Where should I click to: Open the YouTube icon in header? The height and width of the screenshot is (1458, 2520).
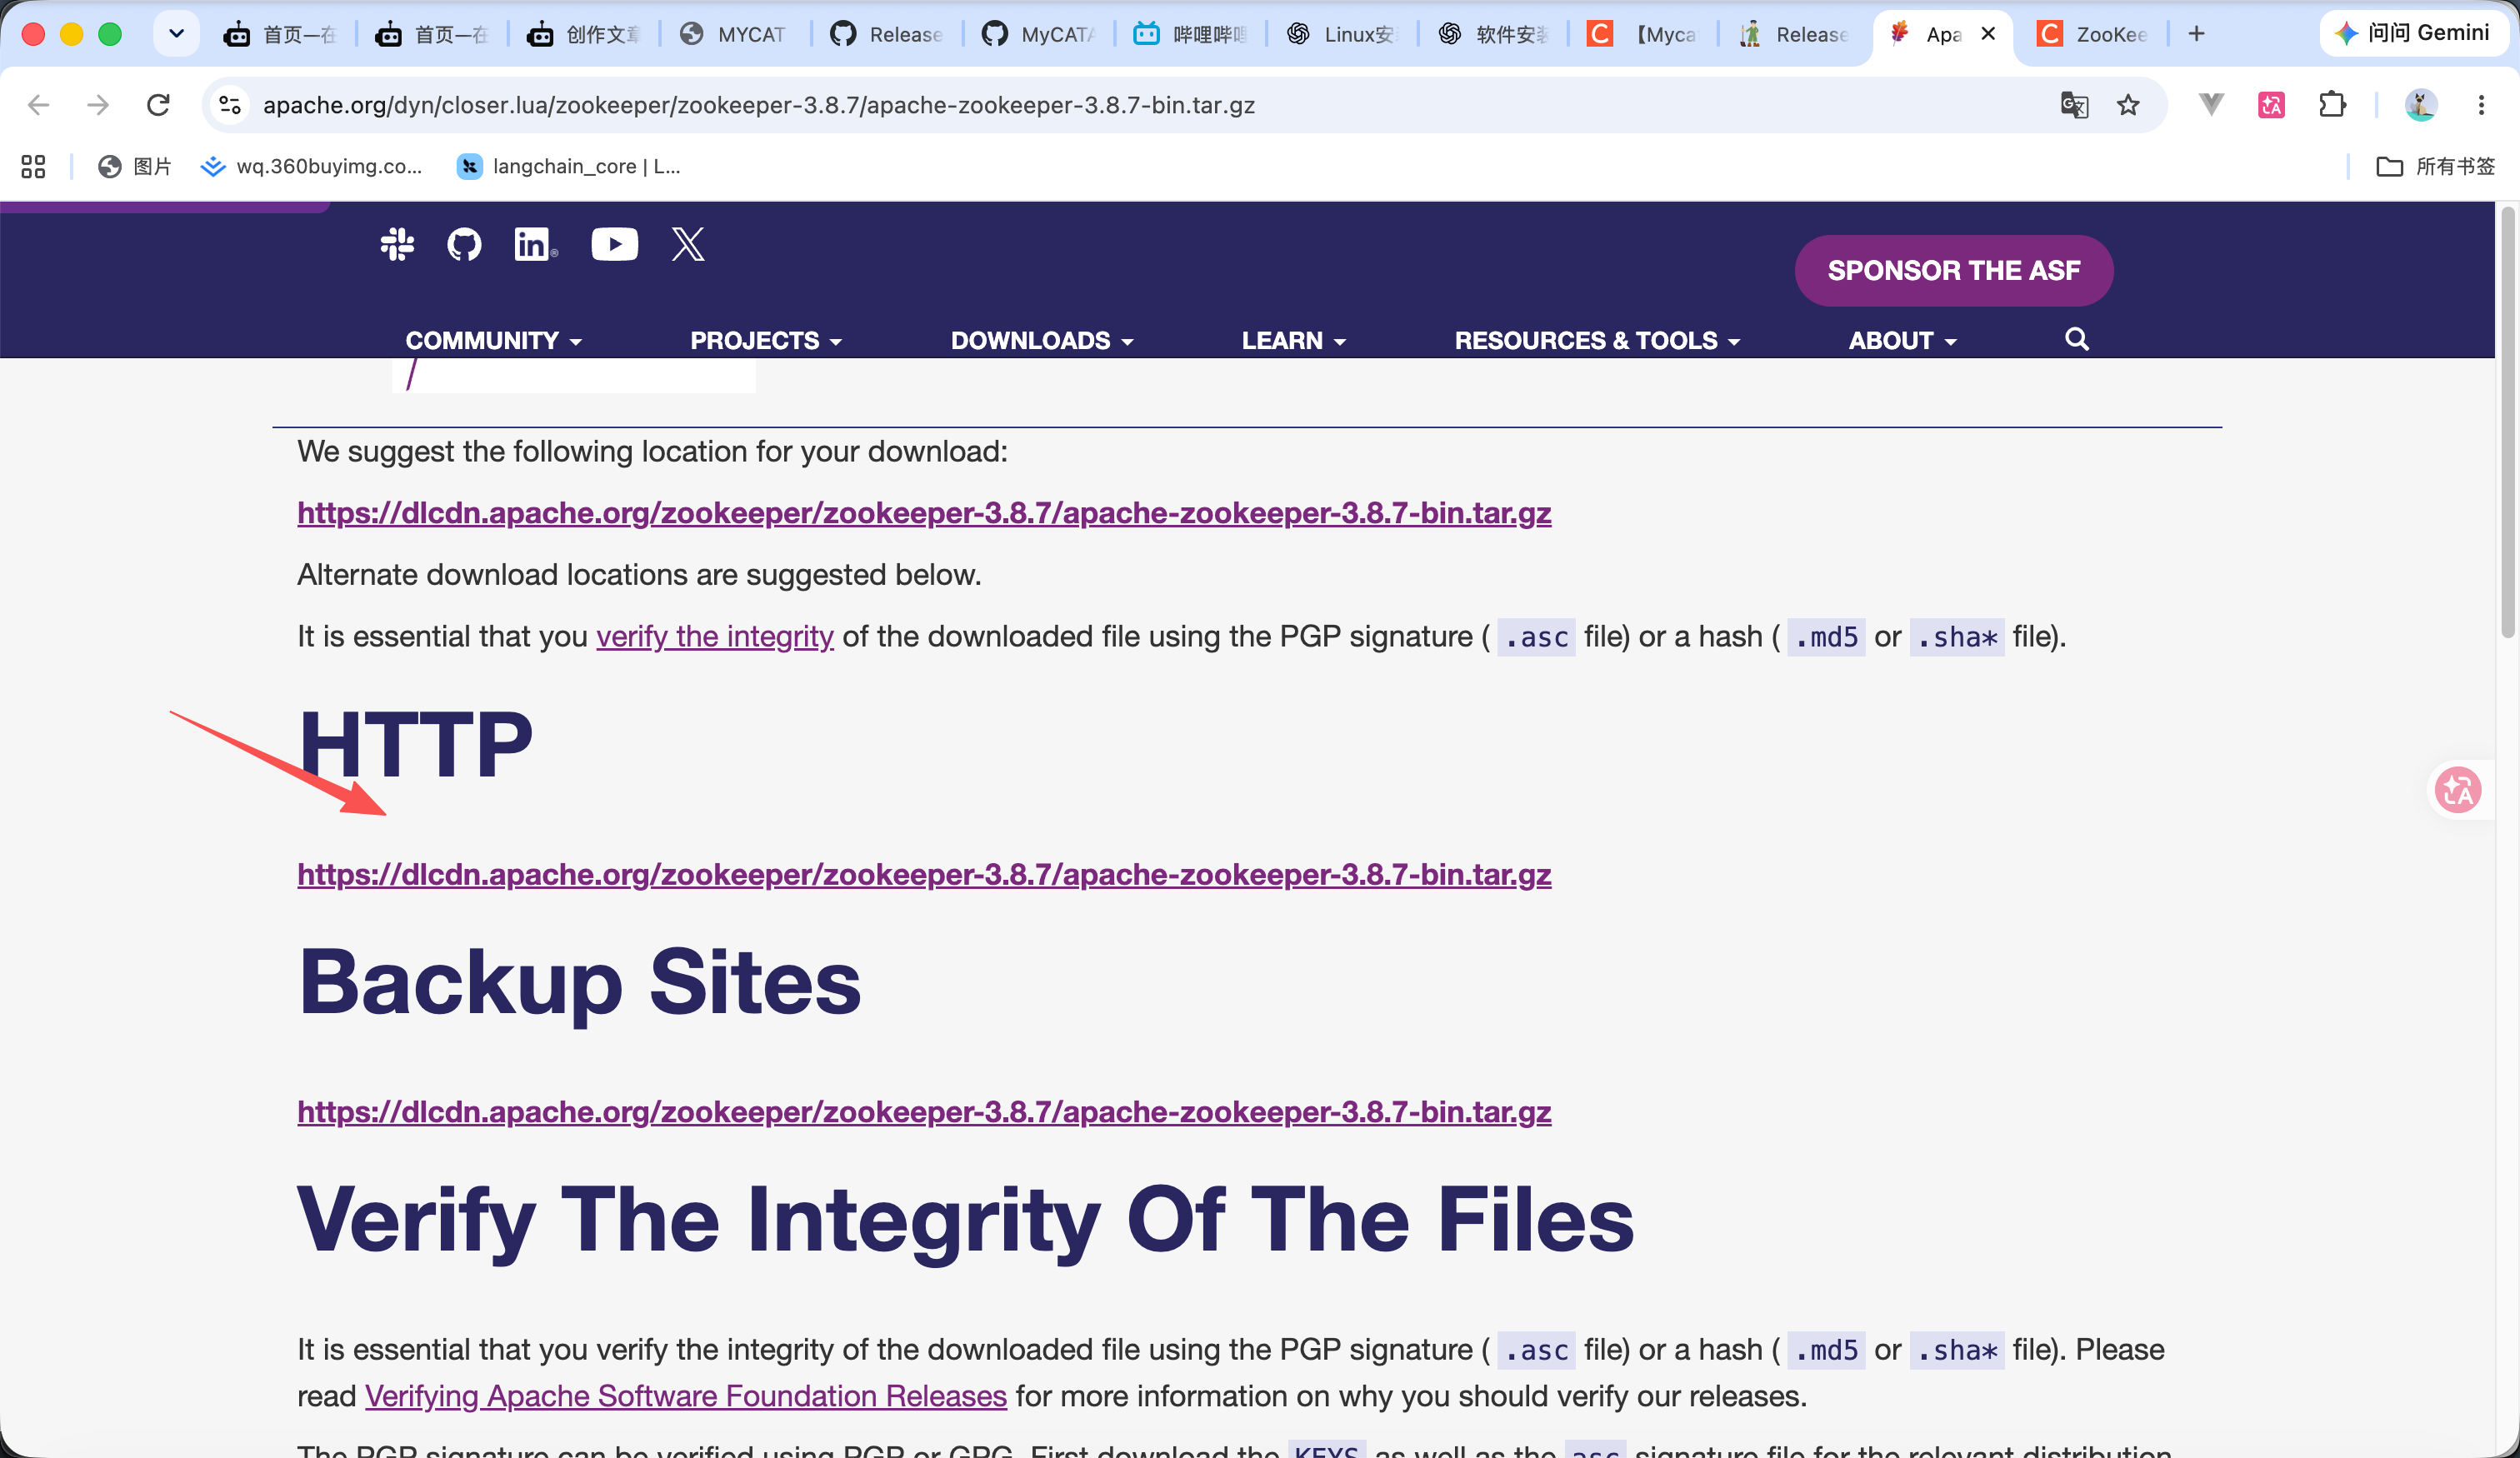[614, 244]
